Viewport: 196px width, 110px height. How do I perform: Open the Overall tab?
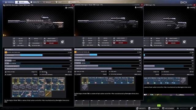pyautogui.click(x=9, y=2)
